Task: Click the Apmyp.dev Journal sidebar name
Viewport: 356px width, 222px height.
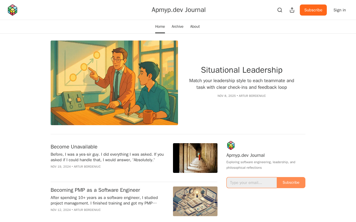Action: click(x=246, y=155)
